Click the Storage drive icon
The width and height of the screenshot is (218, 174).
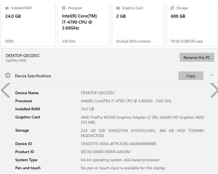coord(172,8)
